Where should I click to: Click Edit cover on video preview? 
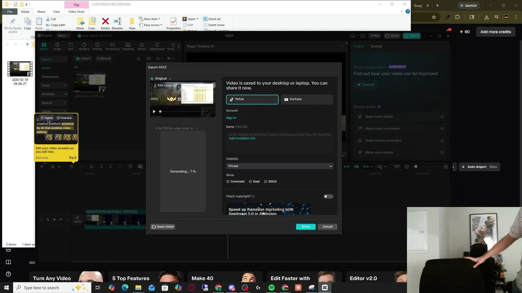[163, 85]
